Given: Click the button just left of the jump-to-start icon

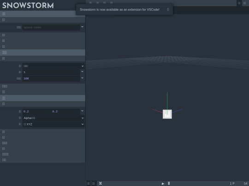Looking at the screenshot, I should 93,183.
